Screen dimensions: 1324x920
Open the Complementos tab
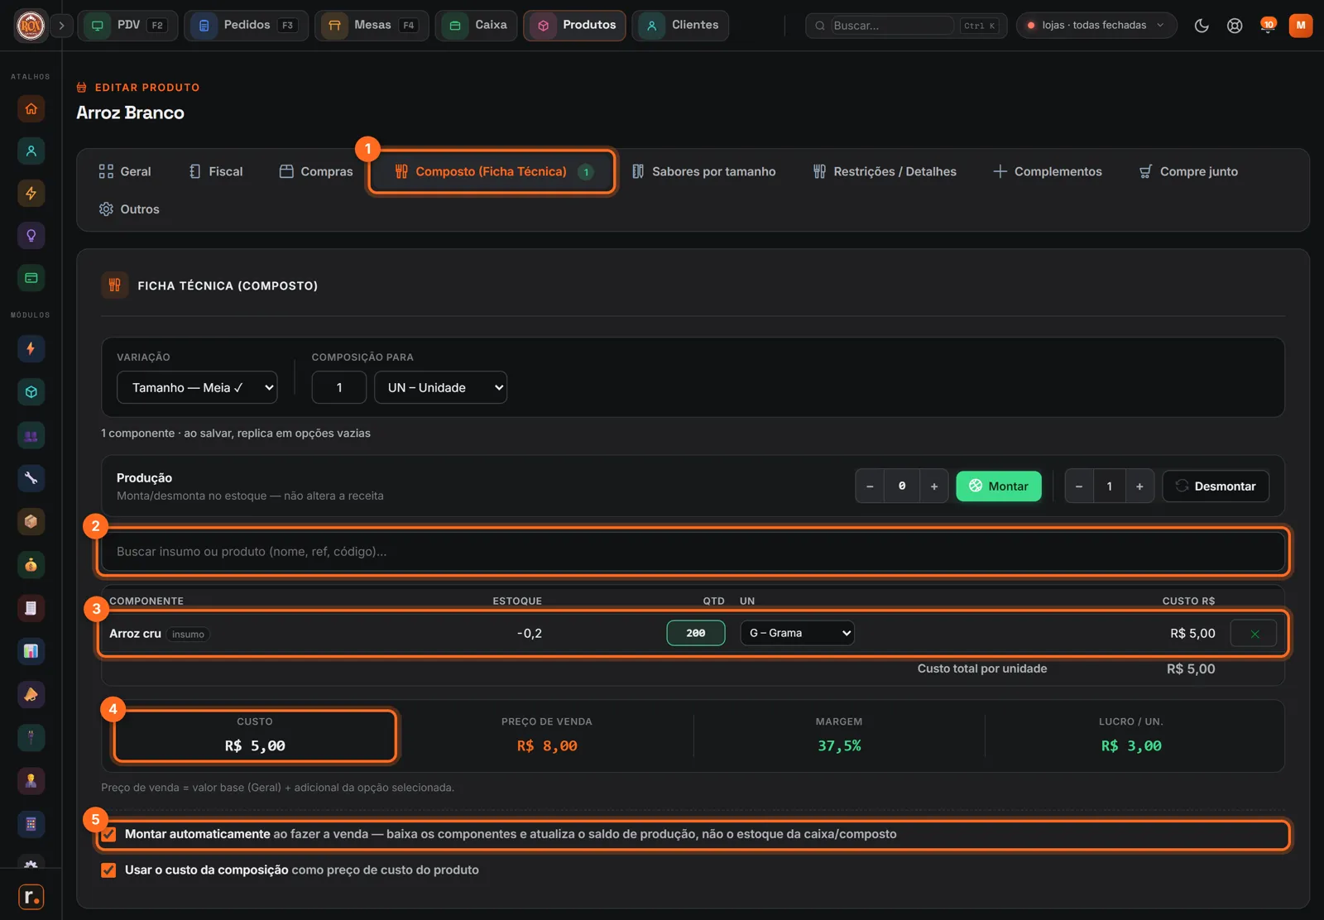[x=1048, y=171]
